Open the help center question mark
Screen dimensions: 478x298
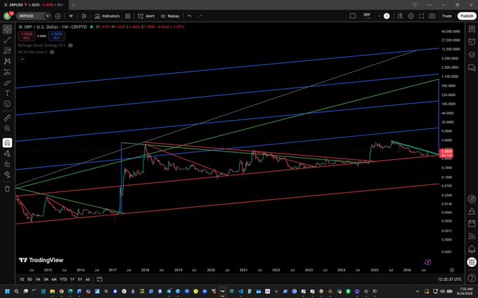point(472,278)
